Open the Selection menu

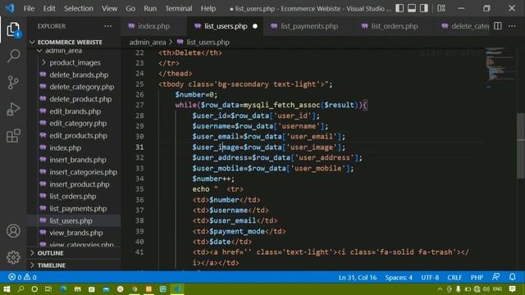[79, 8]
